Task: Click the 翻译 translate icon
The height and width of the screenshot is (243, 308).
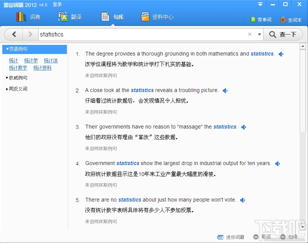Action: [x=63, y=17]
